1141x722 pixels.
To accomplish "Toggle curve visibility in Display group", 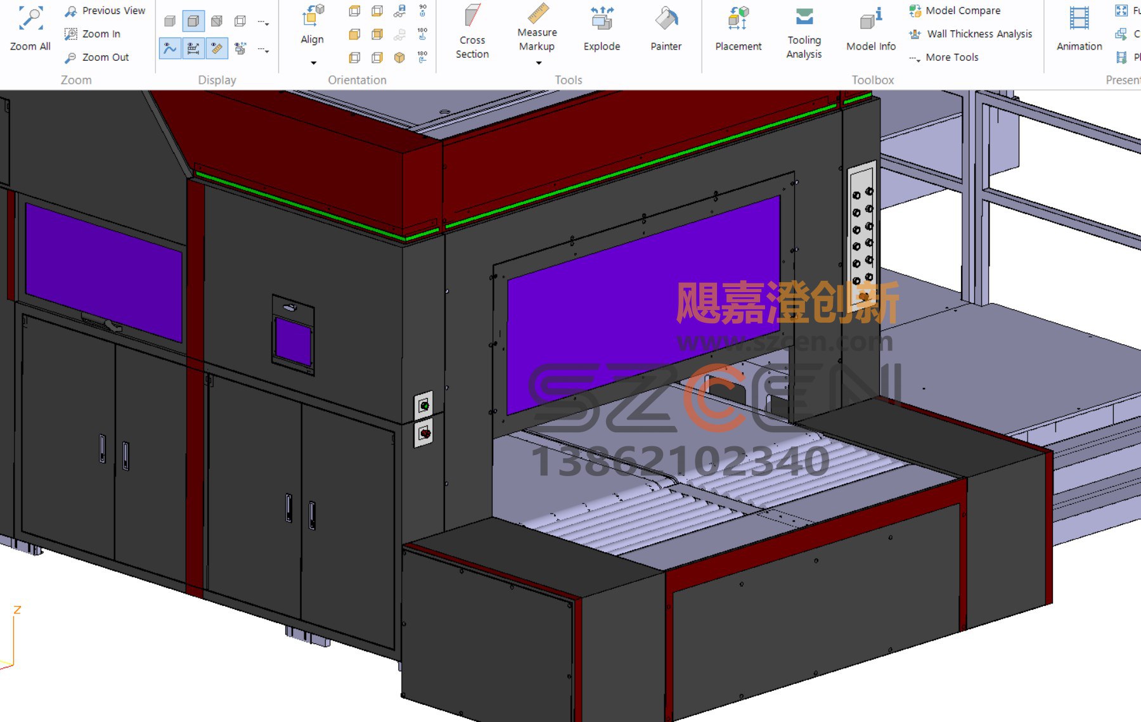I will pos(170,48).
